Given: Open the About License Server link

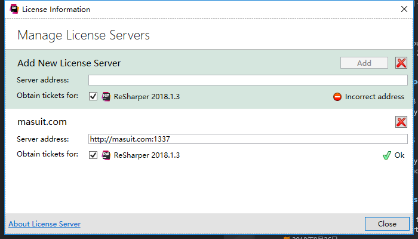Looking at the screenshot, I should [45, 224].
